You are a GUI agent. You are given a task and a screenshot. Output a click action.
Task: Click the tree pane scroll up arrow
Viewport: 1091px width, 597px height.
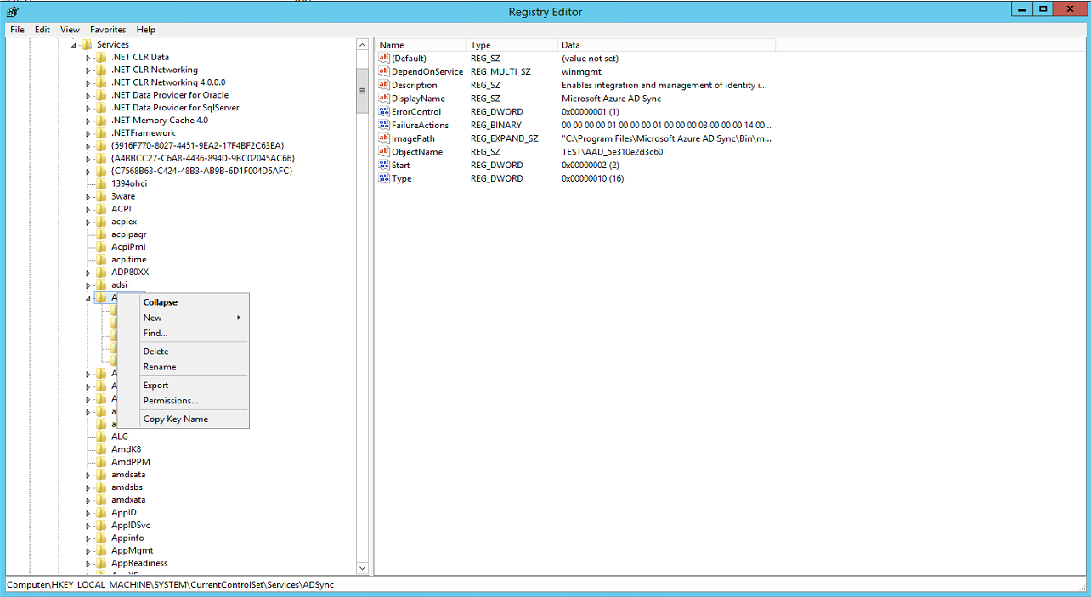[362, 45]
